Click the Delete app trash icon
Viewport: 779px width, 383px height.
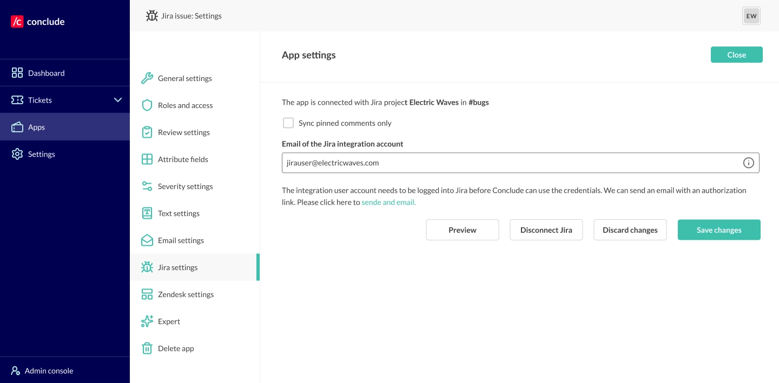click(147, 348)
